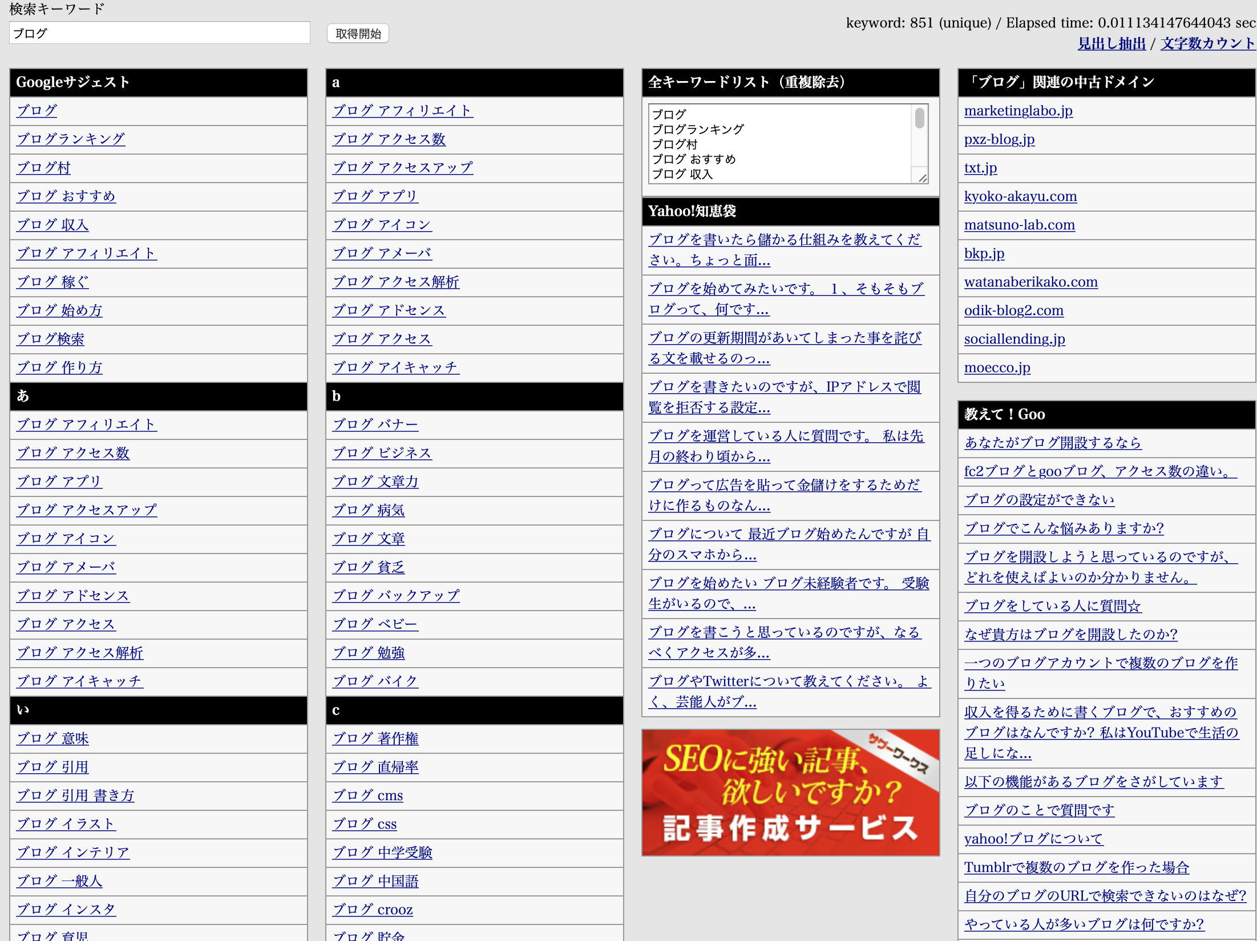The width and height of the screenshot is (1257, 941).
Task: Open the 見出し抽出 link
Action: 1112,43
